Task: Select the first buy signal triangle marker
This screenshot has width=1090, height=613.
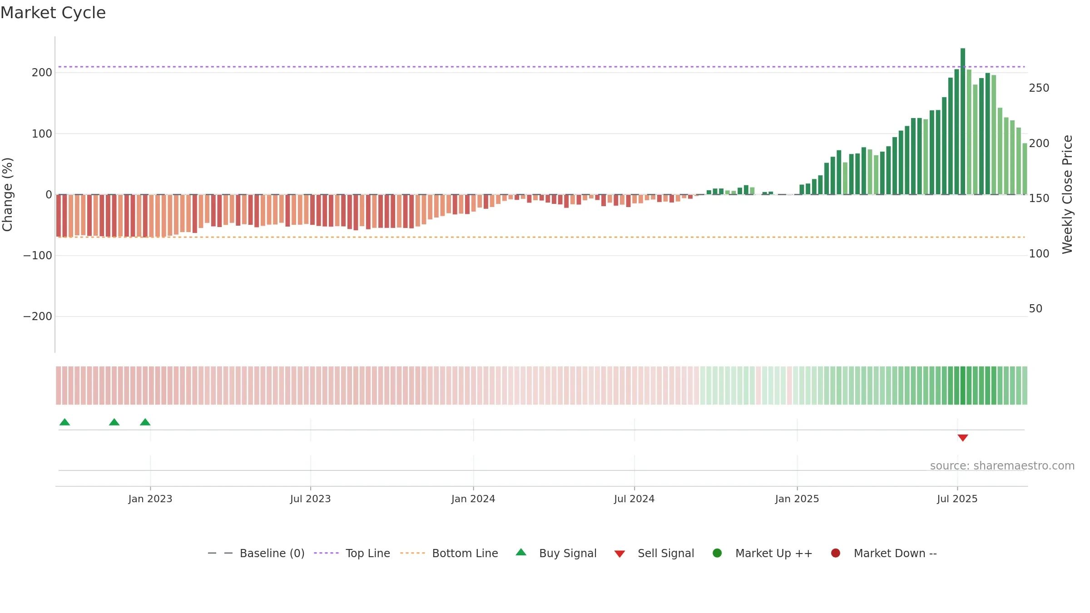Action: (64, 422)
